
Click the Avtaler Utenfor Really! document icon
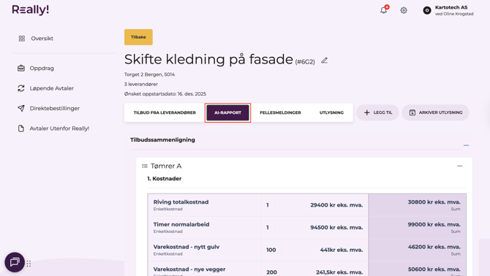tap(21, 129)
